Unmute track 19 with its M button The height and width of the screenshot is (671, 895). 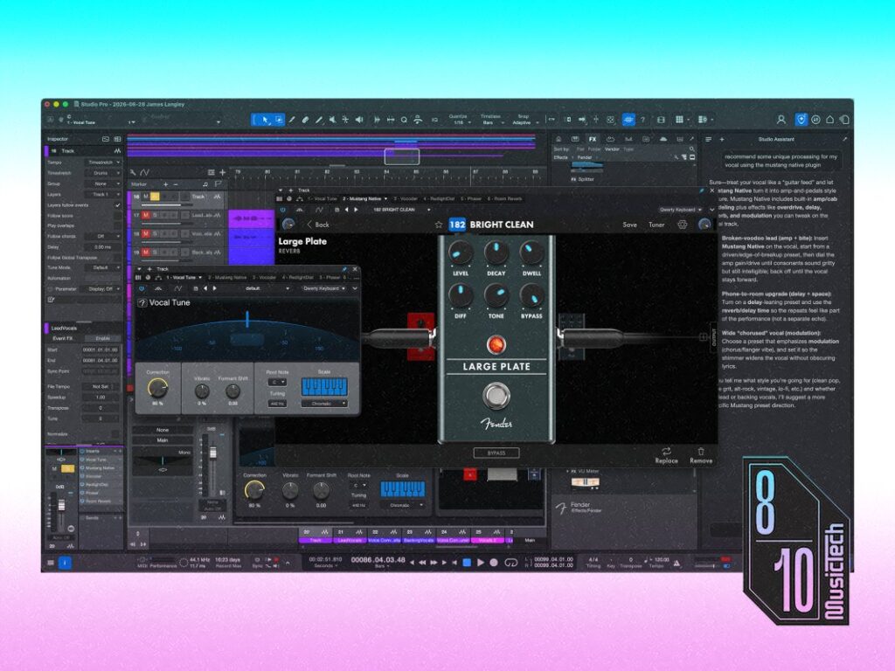146,252
